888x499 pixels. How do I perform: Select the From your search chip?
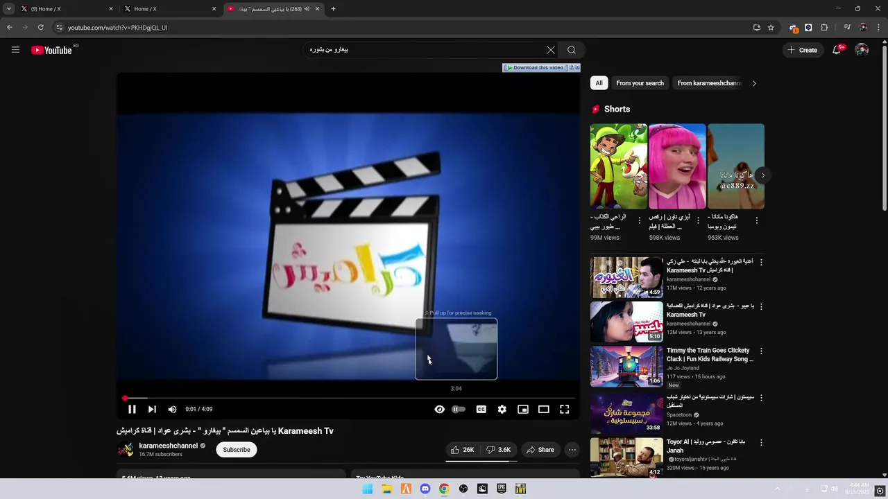tap(640, 83)
